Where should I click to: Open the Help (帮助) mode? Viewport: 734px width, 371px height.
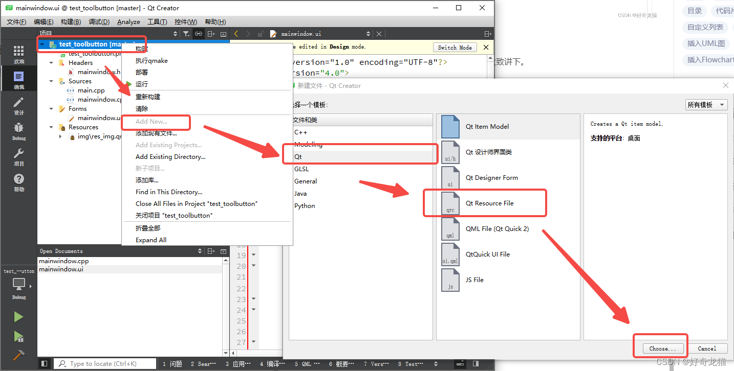[18, 182]
